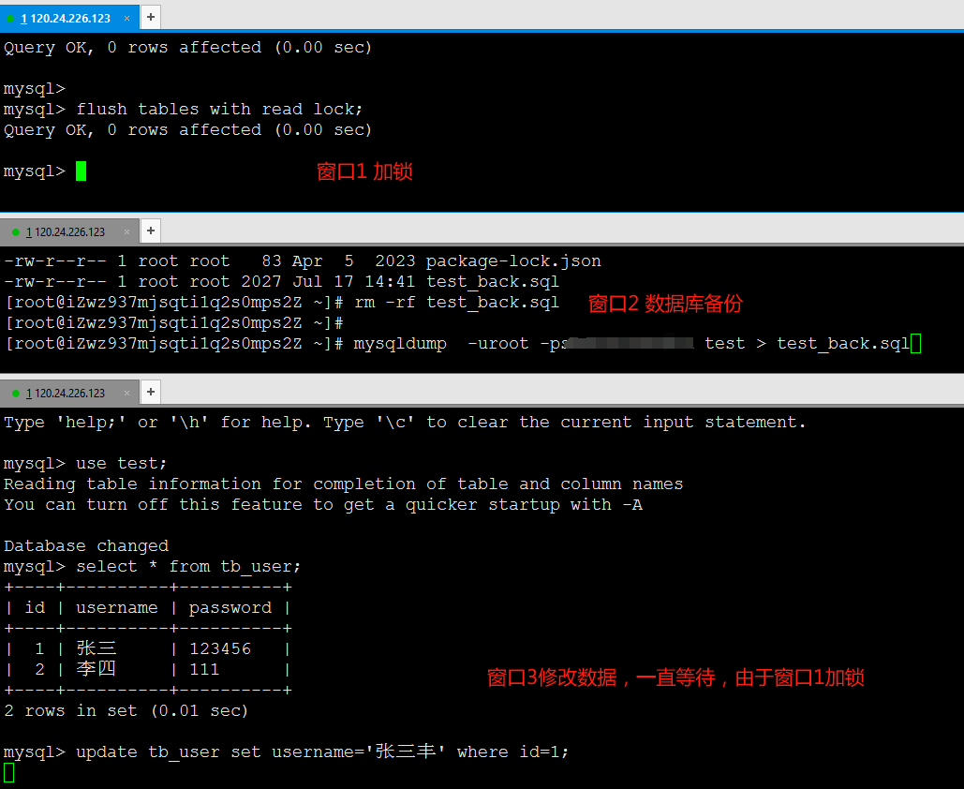Click the 'select * from tb_user;' query line
Viewport: 964px width, 789px height.
coord(188,567)
